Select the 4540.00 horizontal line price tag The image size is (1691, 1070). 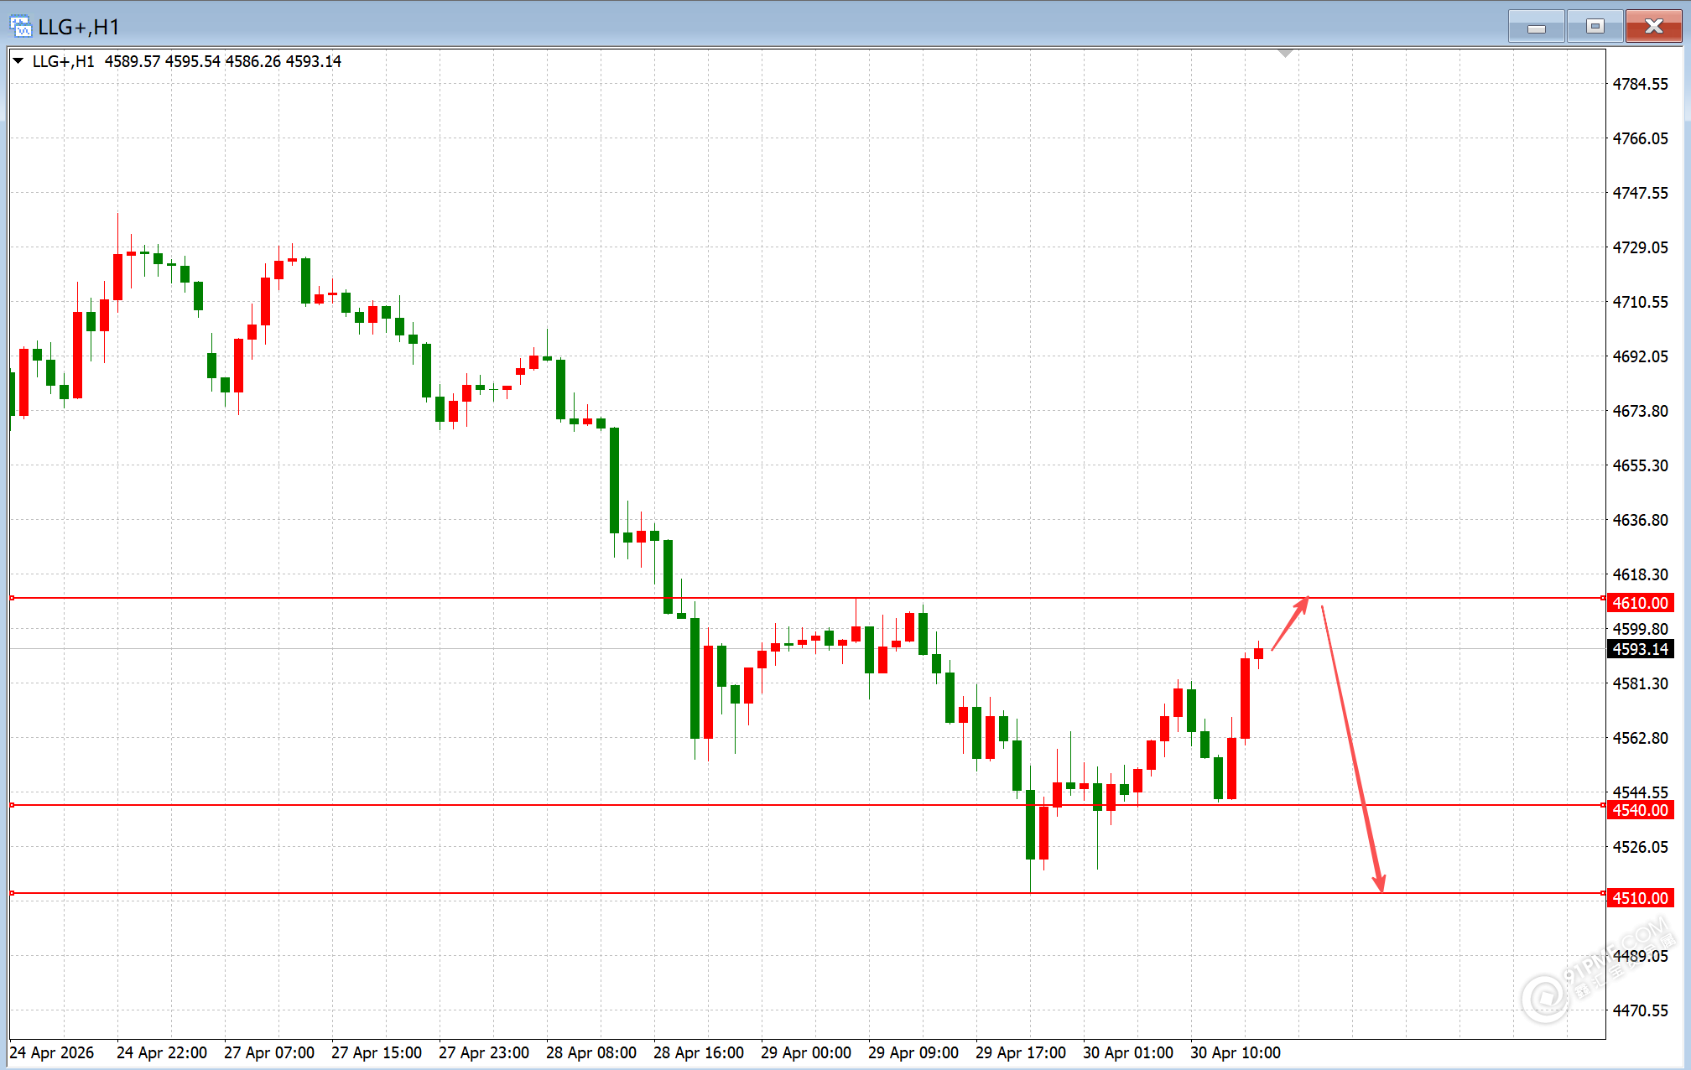point(1640,810)
